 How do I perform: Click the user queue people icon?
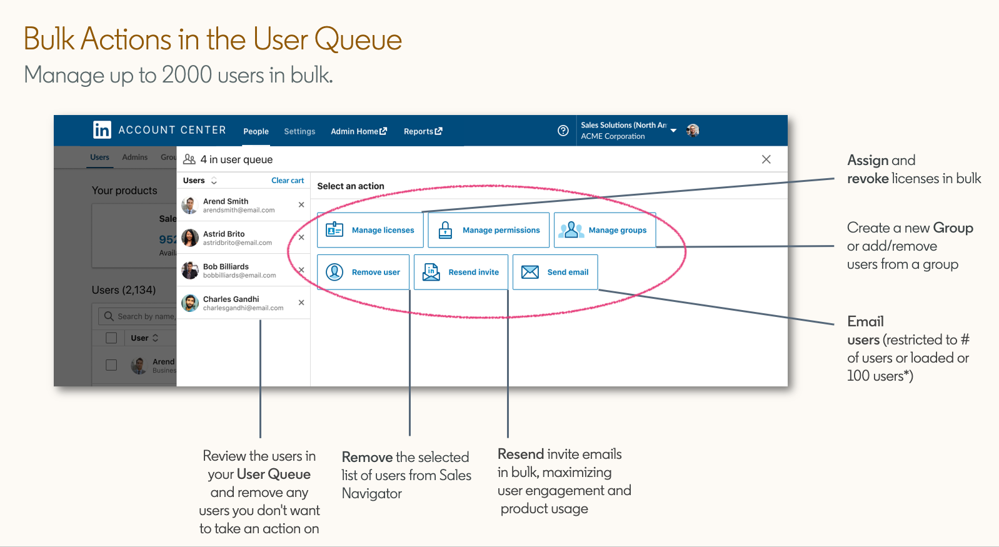189,159
